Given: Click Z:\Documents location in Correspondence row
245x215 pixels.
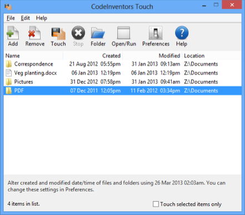Looking at the screenshot, I should point(201,64).
